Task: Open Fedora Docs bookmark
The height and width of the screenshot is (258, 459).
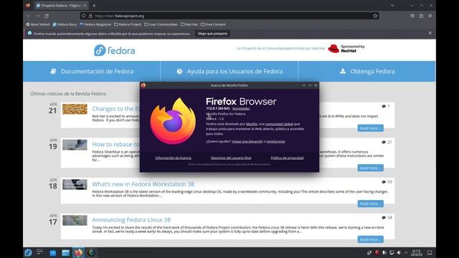Action: point(65,24)
